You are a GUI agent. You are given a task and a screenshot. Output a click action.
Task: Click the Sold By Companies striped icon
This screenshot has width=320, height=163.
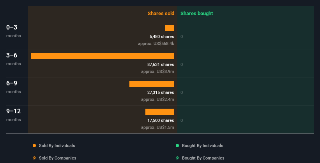(34, 158)
